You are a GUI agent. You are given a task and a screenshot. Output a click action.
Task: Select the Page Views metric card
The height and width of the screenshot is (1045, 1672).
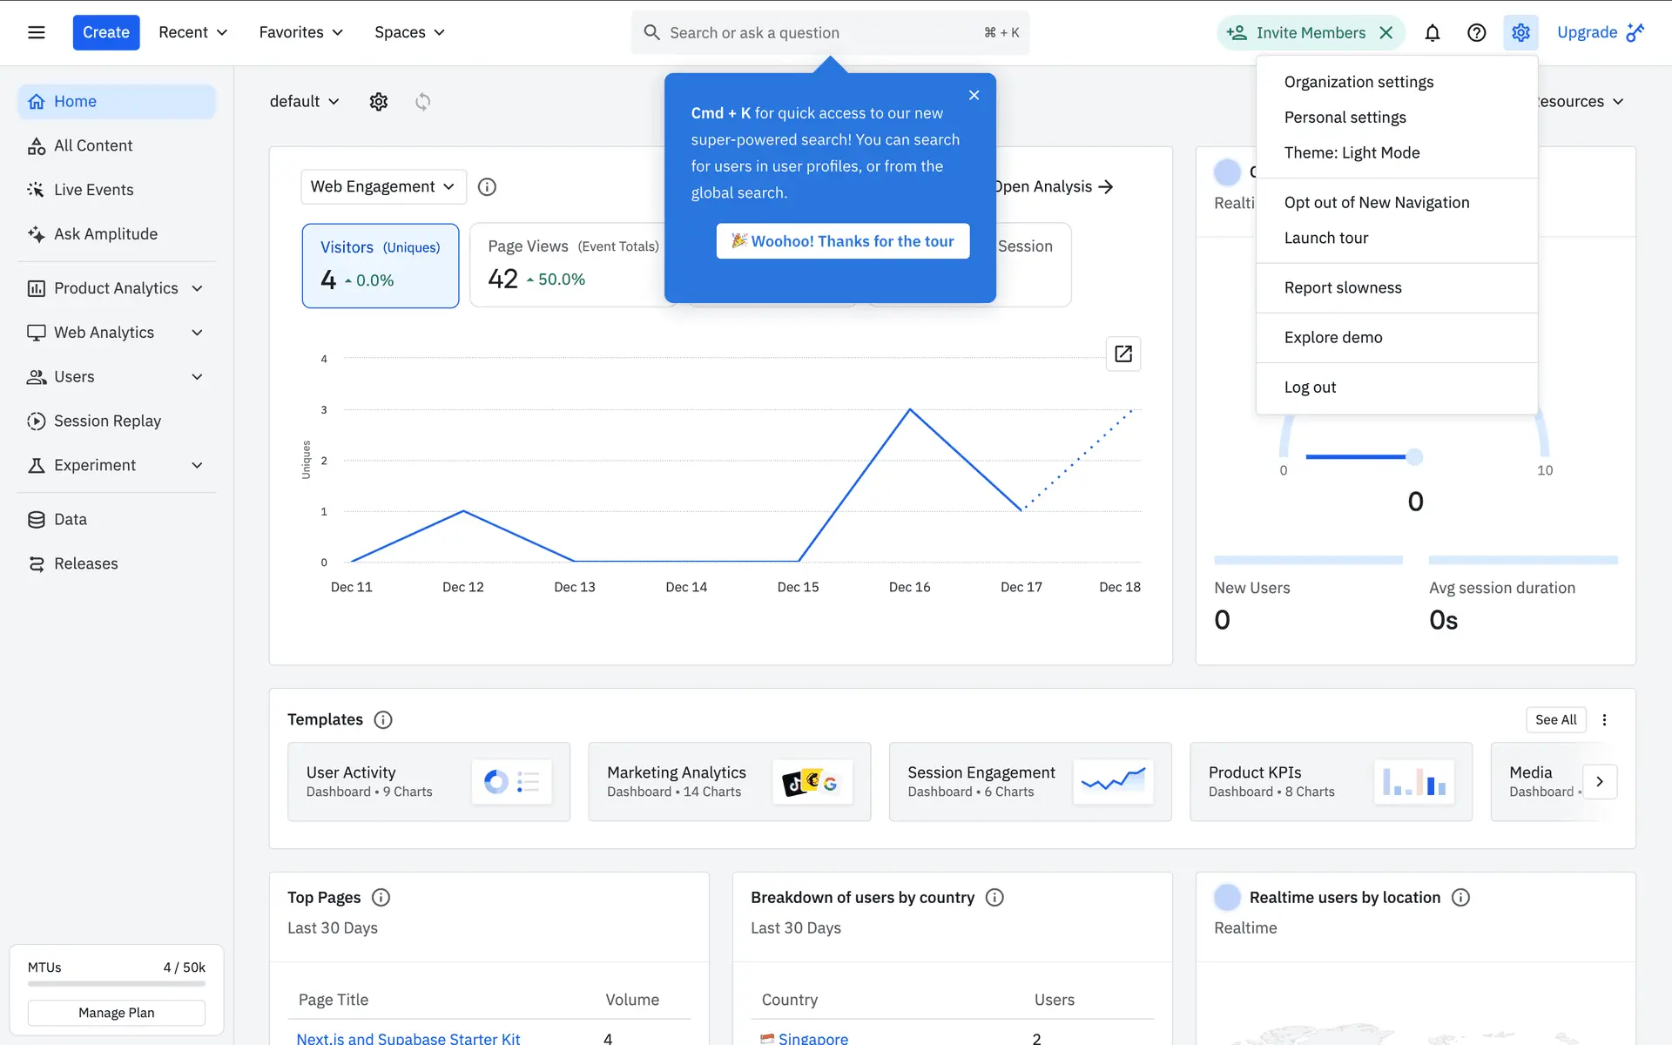[x=570, y=265]
